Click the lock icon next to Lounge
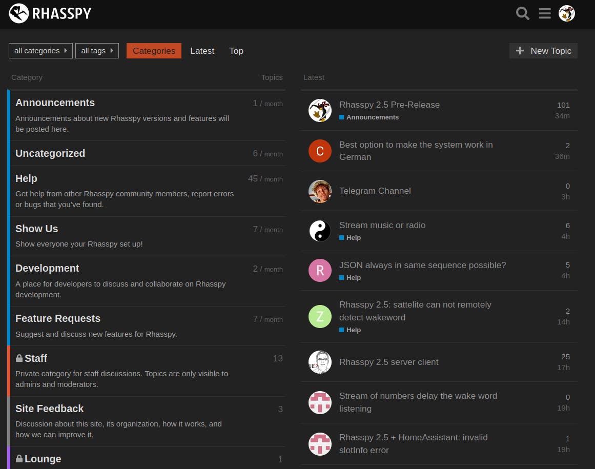The width and height of the screenshot is (595, 469). (19, 458)
